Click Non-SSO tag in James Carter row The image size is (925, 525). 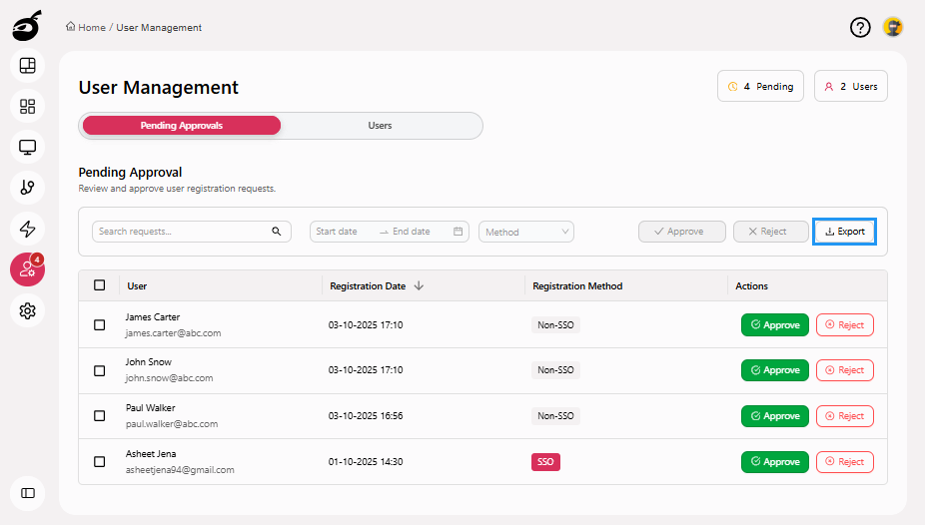[x=555, y=324]
